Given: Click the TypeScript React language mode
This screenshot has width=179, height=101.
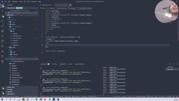Looking at the screenshot, I should [x=141, y=97].
